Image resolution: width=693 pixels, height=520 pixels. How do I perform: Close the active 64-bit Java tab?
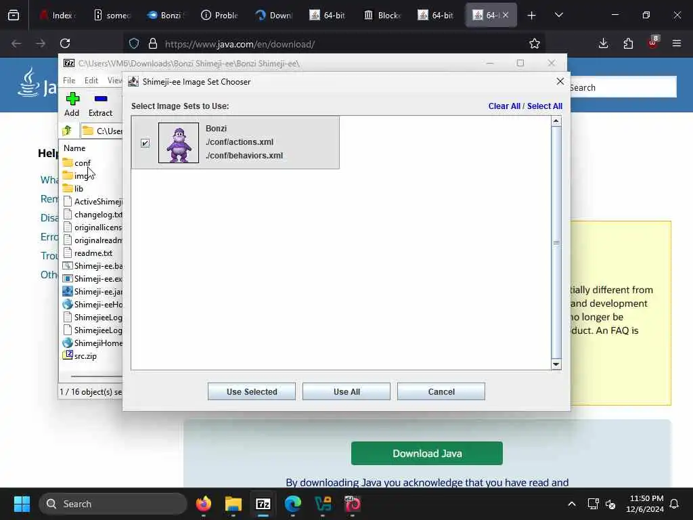coord(506,15)
